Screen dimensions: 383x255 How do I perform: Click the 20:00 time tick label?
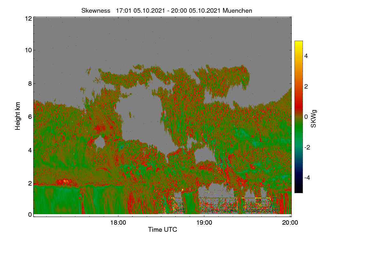coord(290,223)
